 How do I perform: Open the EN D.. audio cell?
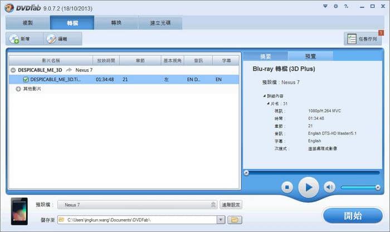tap(193, 79)
